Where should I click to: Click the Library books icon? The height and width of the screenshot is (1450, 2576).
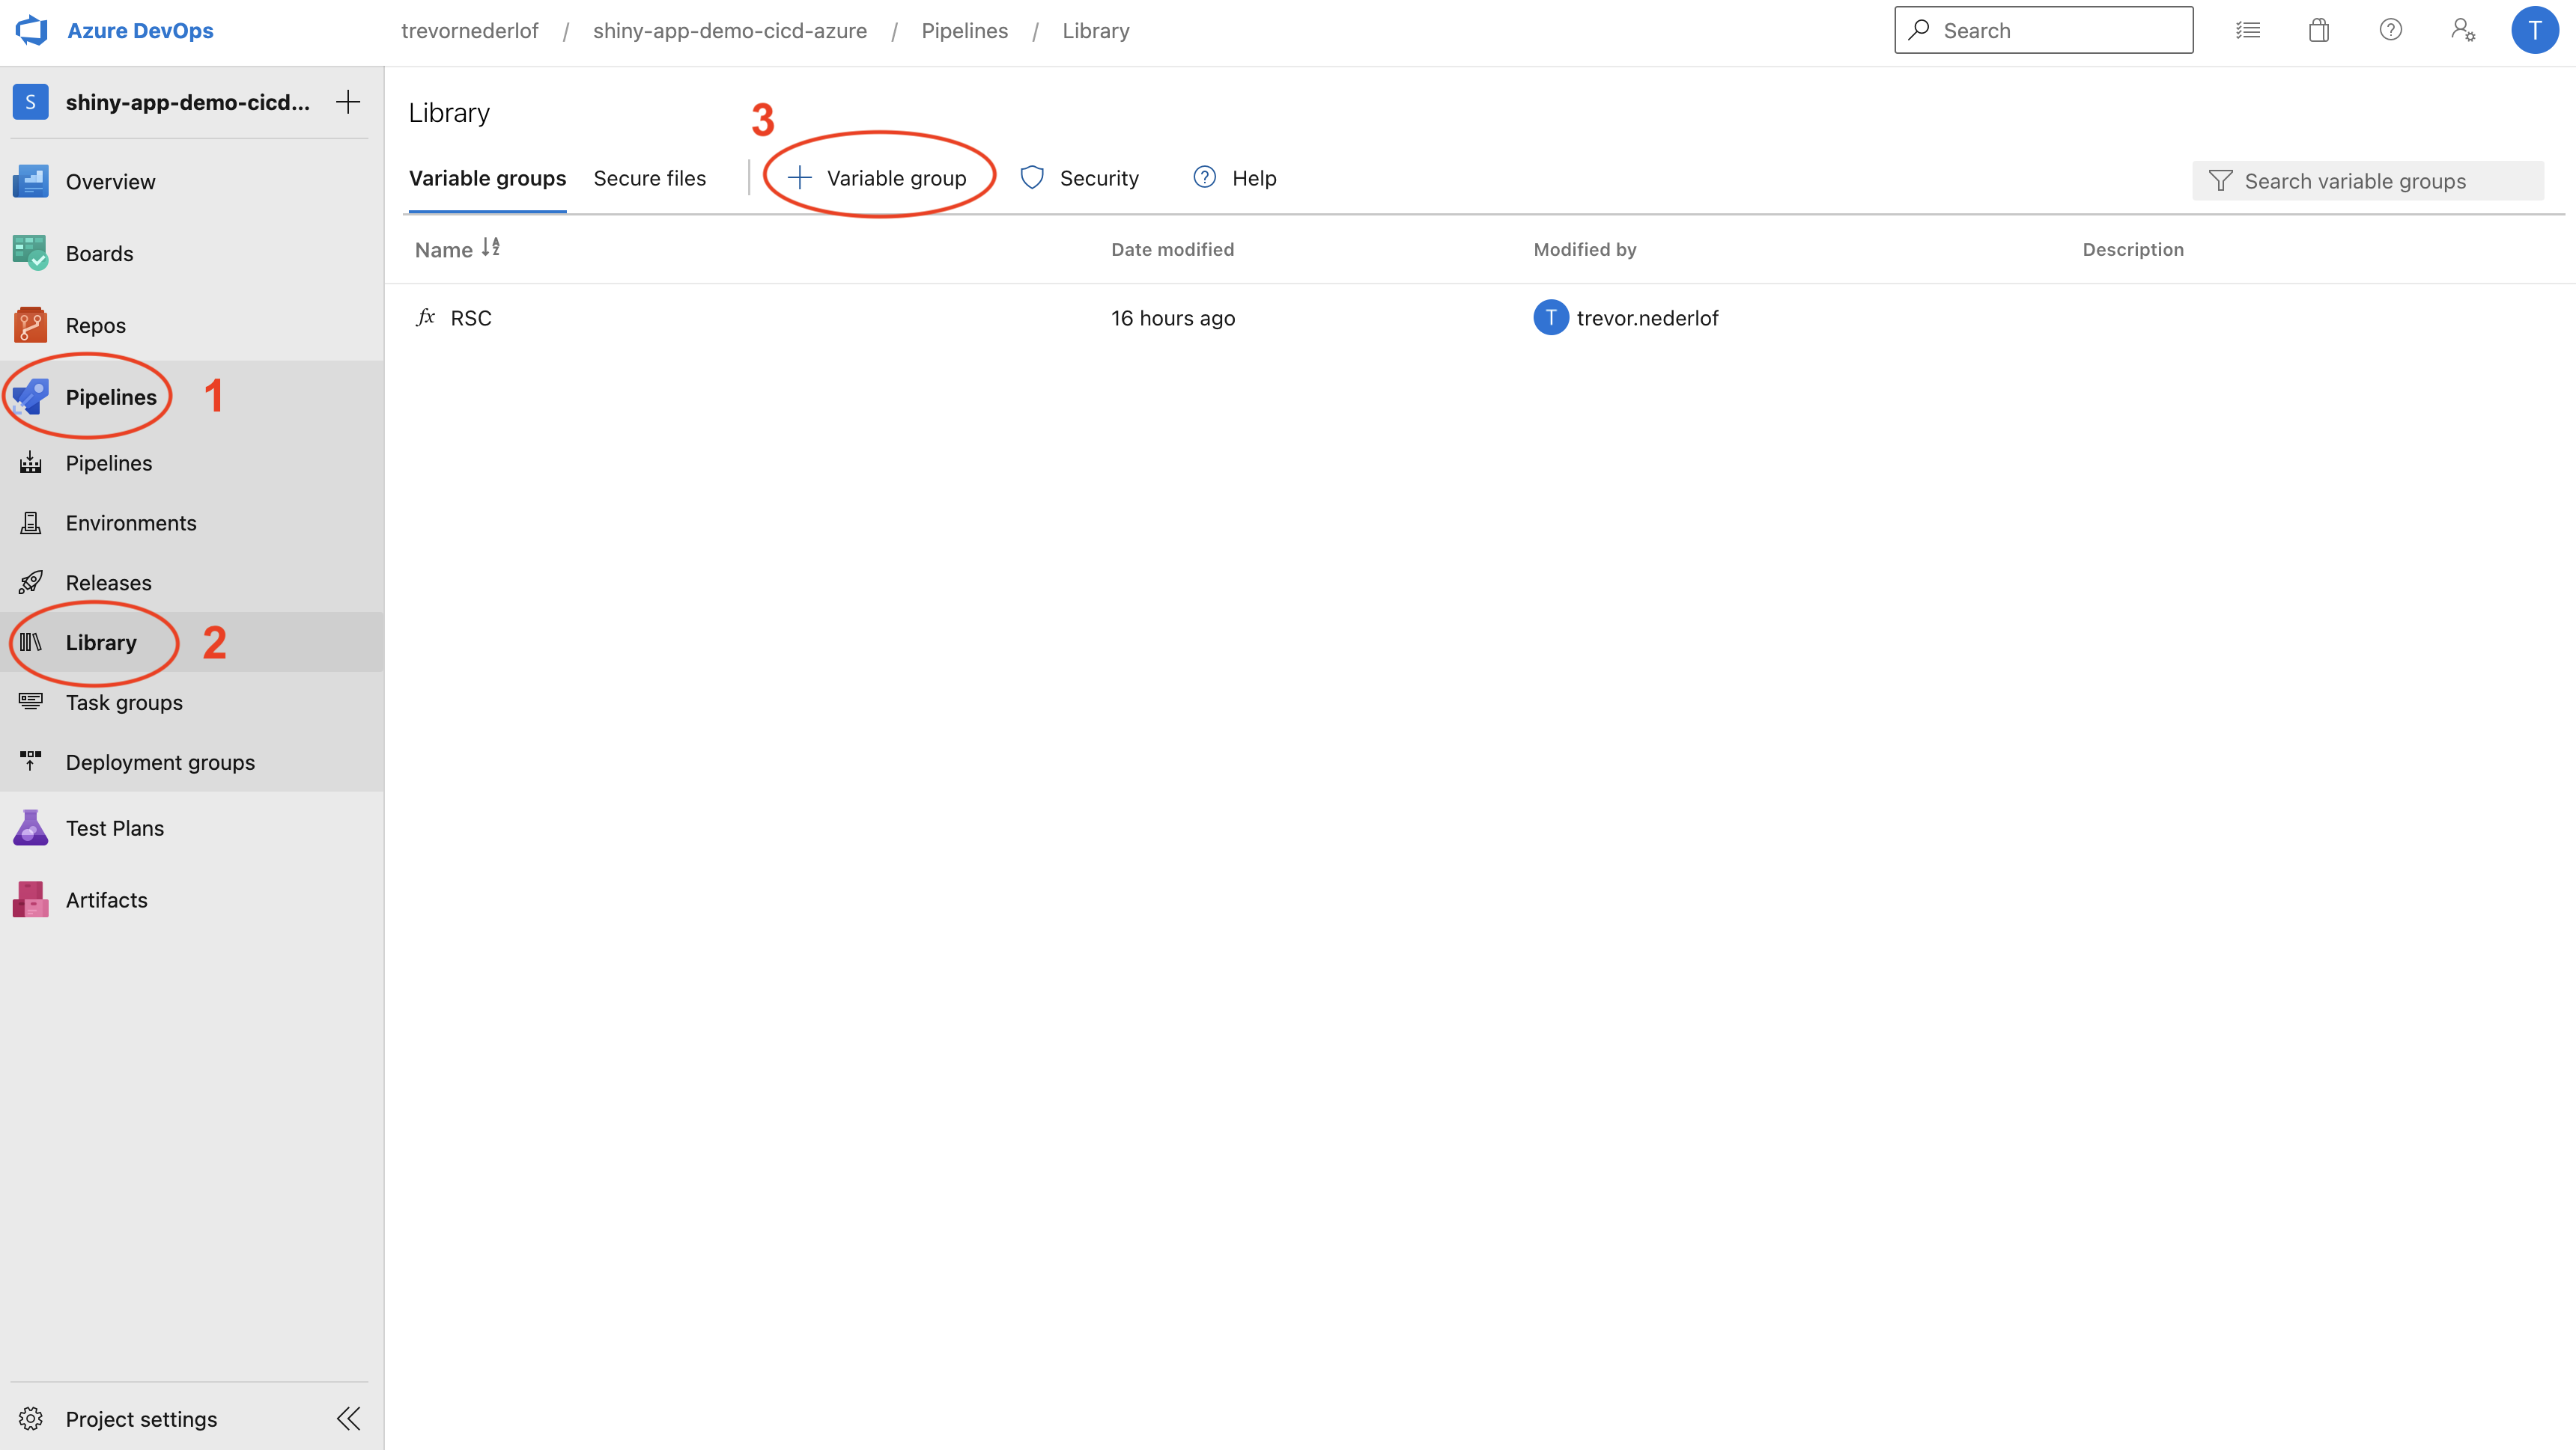tap(30, 643)
